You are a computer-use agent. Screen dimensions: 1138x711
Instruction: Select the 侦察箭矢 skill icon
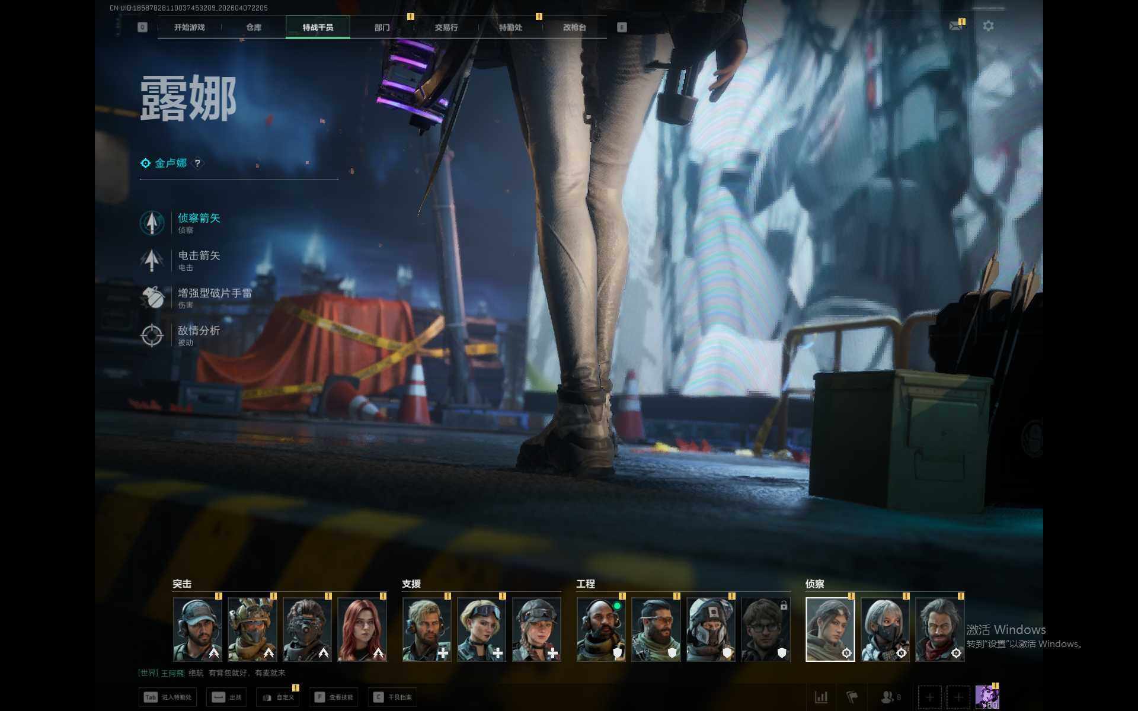coord(152,223)
